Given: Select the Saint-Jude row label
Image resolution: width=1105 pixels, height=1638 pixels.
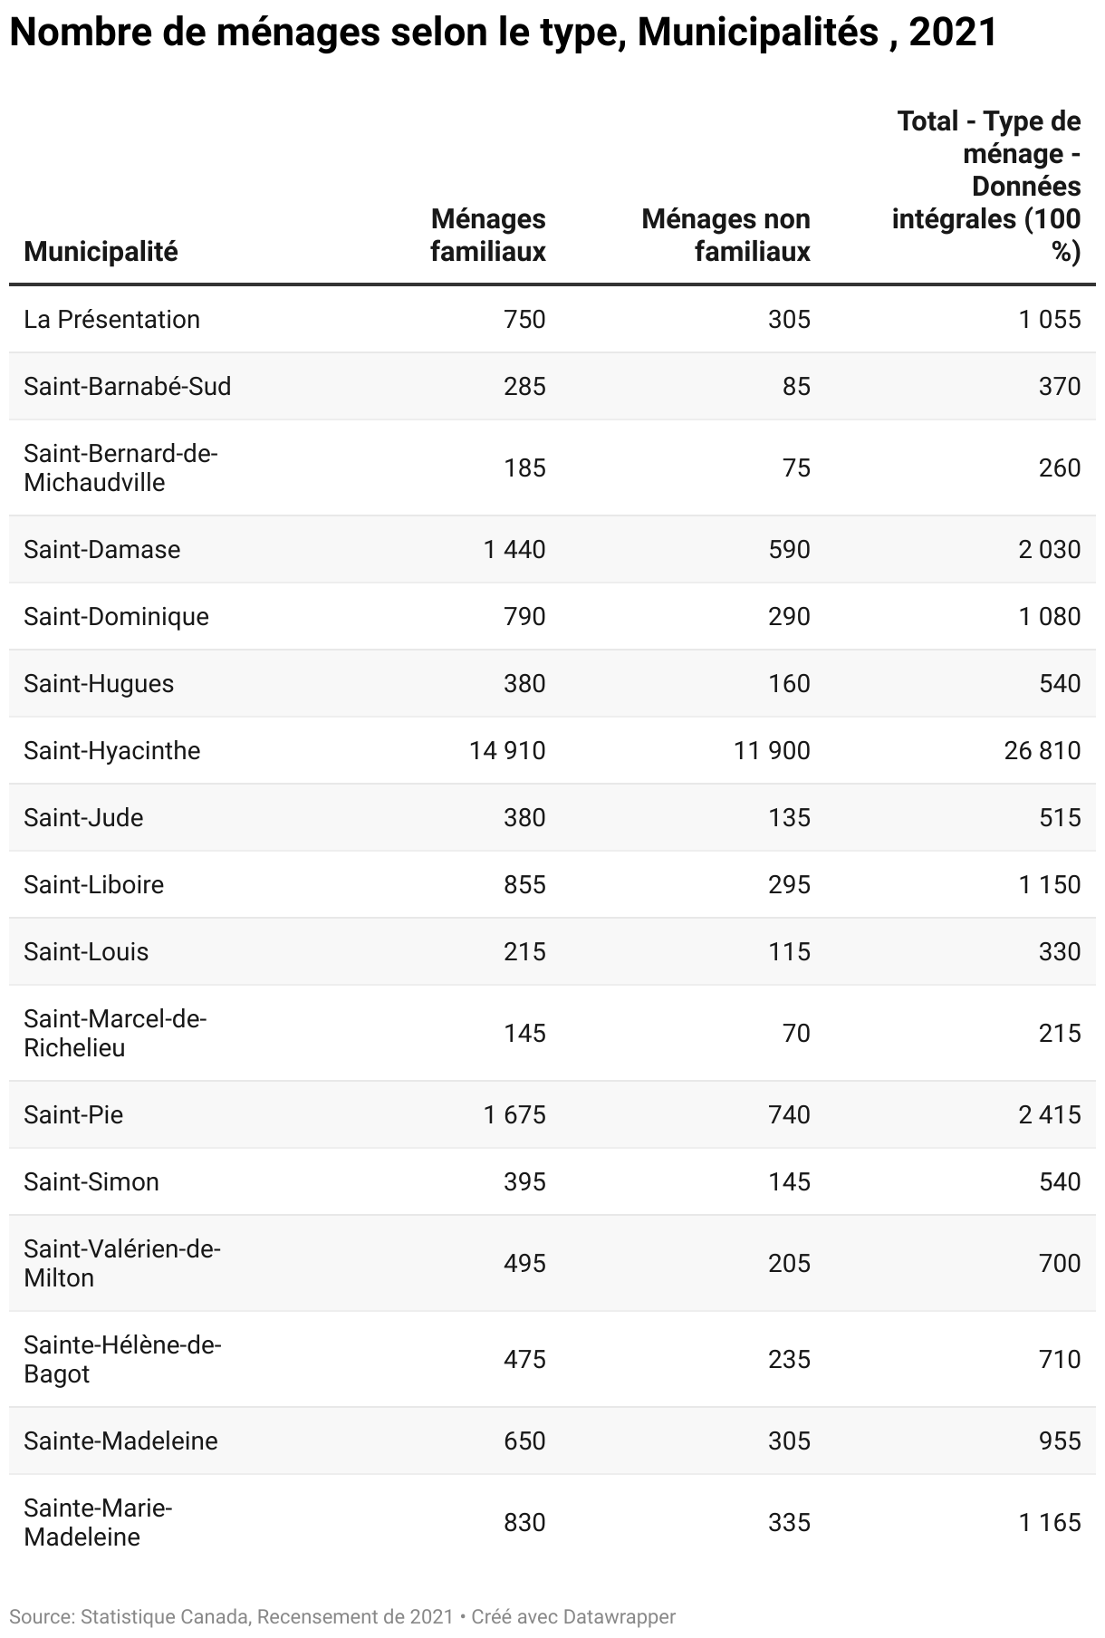Looking at the screenshot, I should click(x=83, y=817).
